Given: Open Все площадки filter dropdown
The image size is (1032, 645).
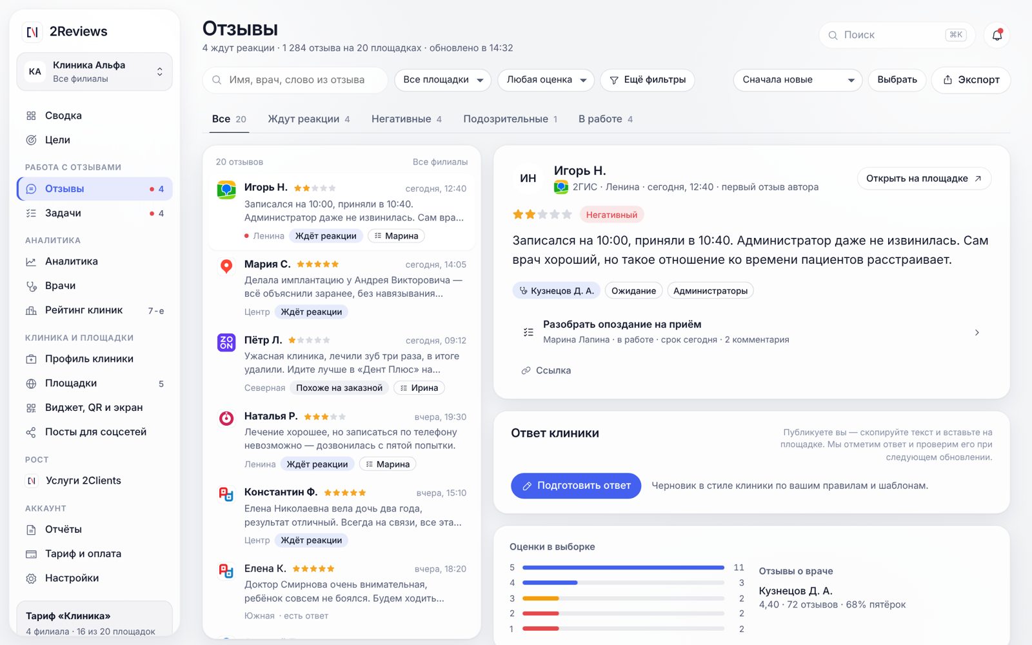Looking at the screenshot, I should click(x=442, y=80).
